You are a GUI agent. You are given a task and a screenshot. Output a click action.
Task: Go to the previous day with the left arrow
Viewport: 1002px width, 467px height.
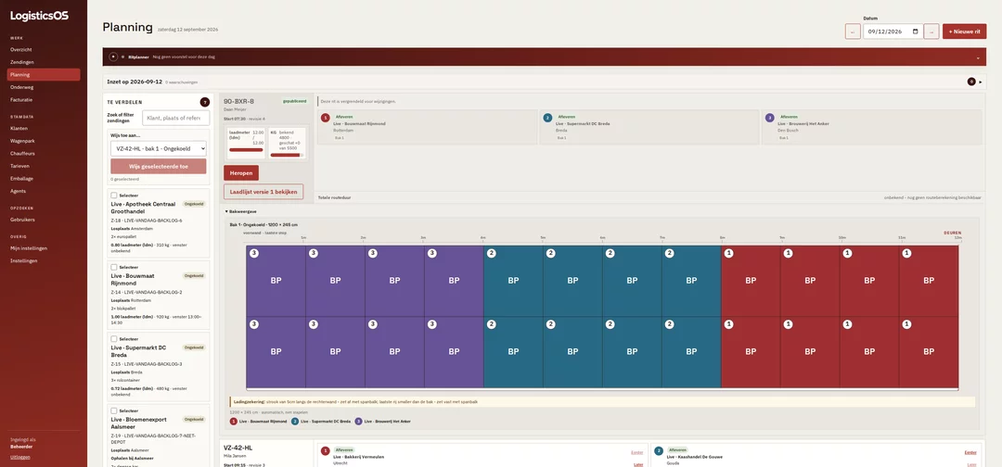point(853,32)
